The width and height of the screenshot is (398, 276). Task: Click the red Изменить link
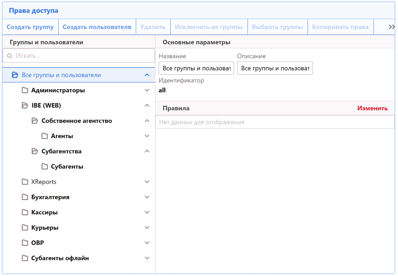click(372, 108)
